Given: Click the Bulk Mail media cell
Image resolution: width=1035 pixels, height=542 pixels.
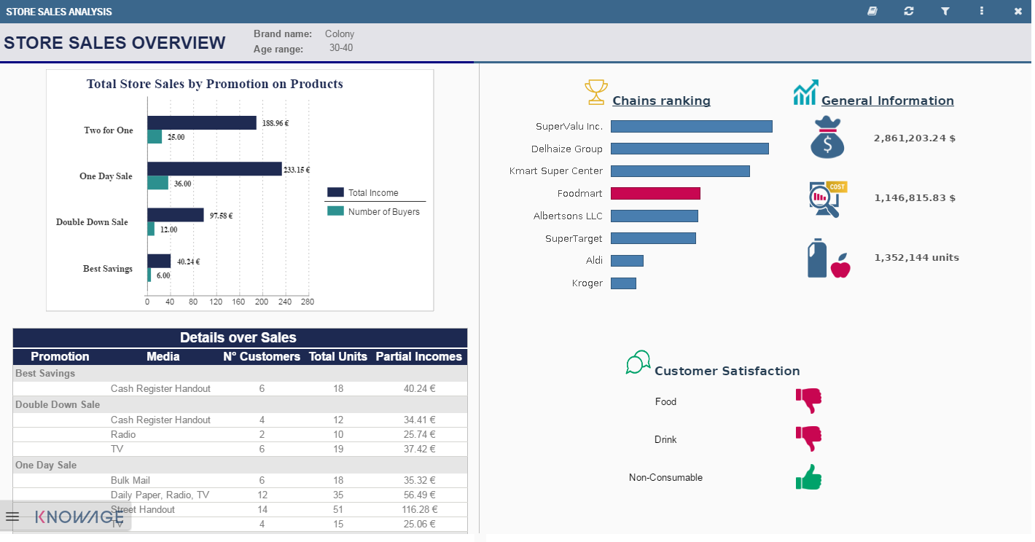Looking at the screenshot, I should [x=130, y=480].
